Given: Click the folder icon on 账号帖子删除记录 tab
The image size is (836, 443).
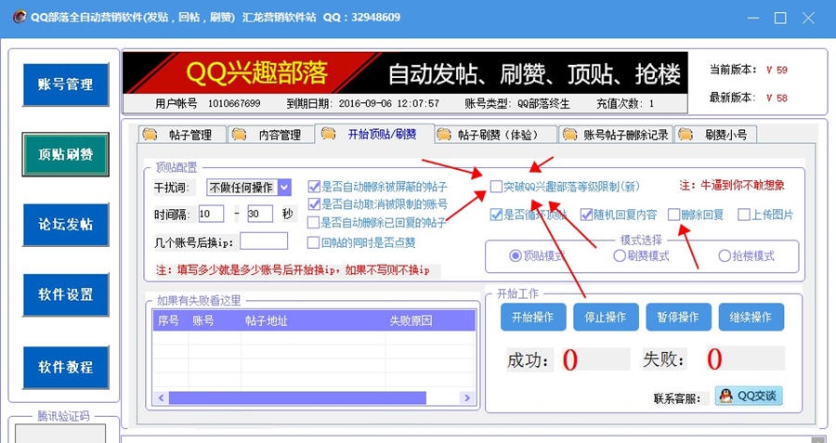Looking at the screenshot, I should pyautogui.click(x=570, y=135).
